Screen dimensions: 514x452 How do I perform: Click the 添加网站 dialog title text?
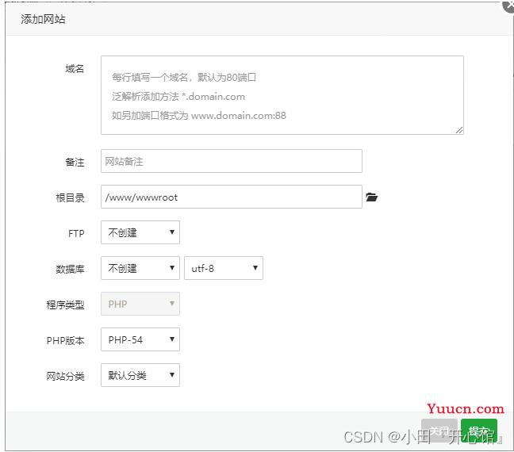pos(43,19)
